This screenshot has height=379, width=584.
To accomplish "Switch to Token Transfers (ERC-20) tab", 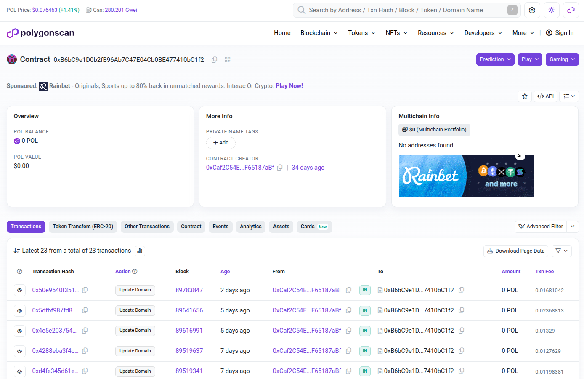I will [83, 227].
